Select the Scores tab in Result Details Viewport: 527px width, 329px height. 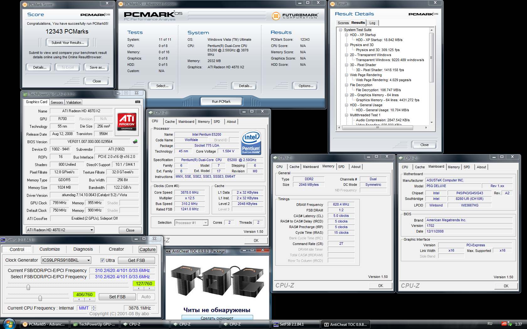[x=343, y=23]
